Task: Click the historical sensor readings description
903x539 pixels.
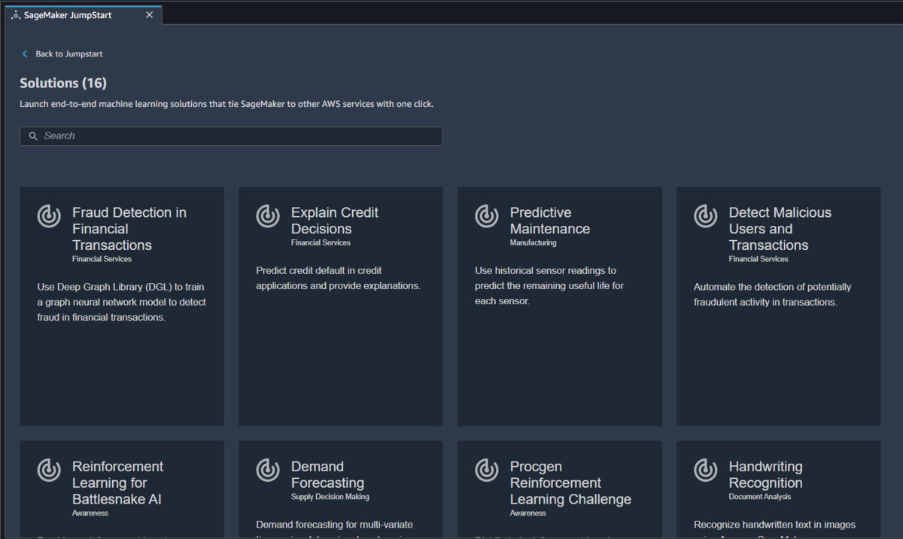Action: point(549,285)
